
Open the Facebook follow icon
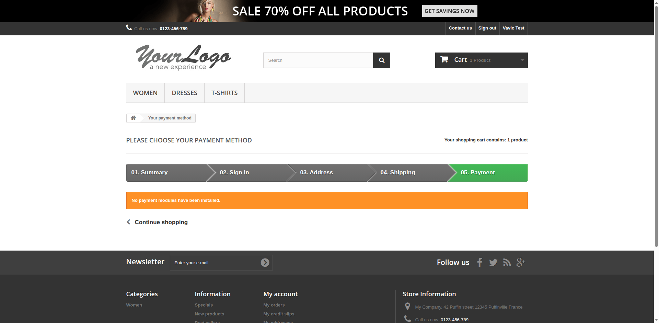point(479,263)
